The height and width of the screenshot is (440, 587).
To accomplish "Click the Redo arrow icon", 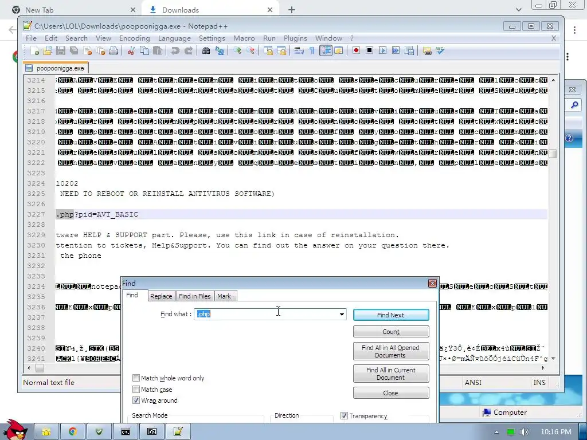I will pyautogui.click(x=188, y=50).
